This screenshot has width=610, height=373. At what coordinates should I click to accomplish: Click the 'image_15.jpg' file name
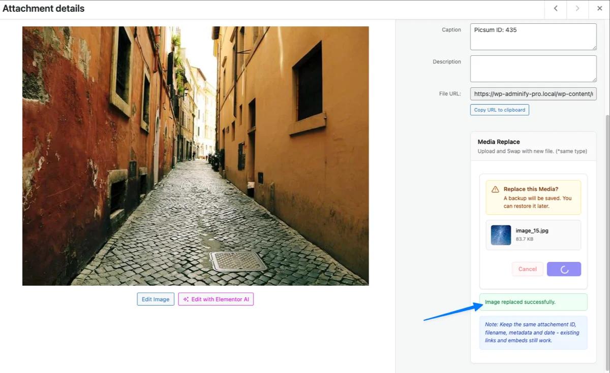532,231
